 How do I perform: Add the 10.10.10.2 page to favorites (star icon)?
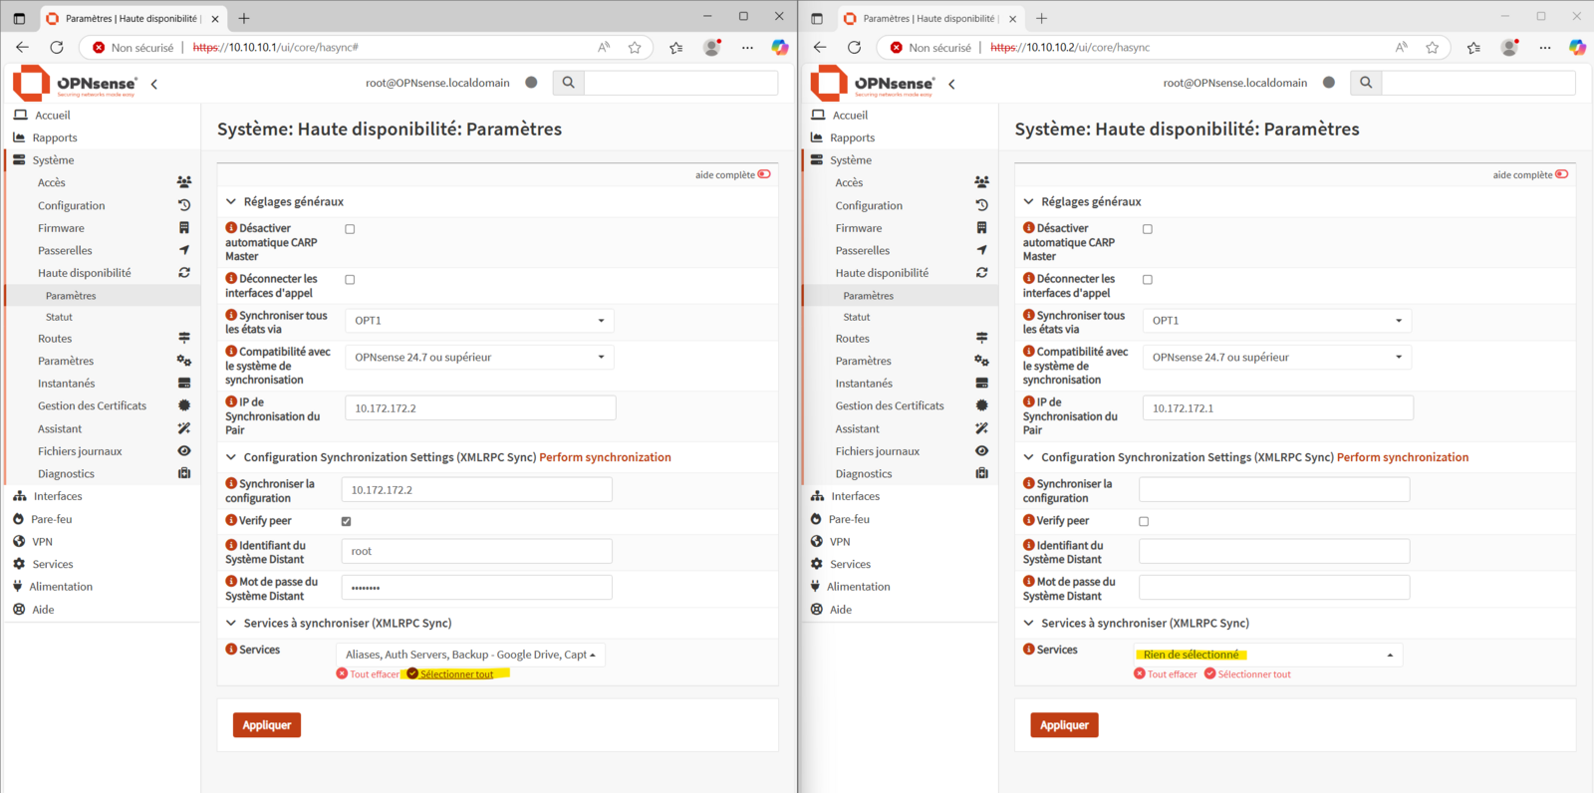click(1432, 47)
